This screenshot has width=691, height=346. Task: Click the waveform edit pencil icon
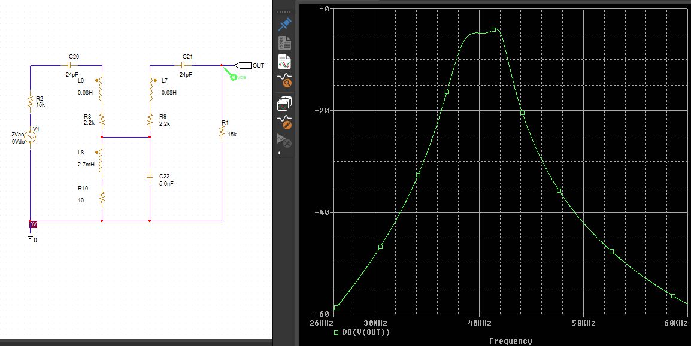(285, 122)
